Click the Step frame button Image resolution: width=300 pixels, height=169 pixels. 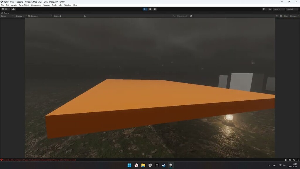(x=155, y=9)
